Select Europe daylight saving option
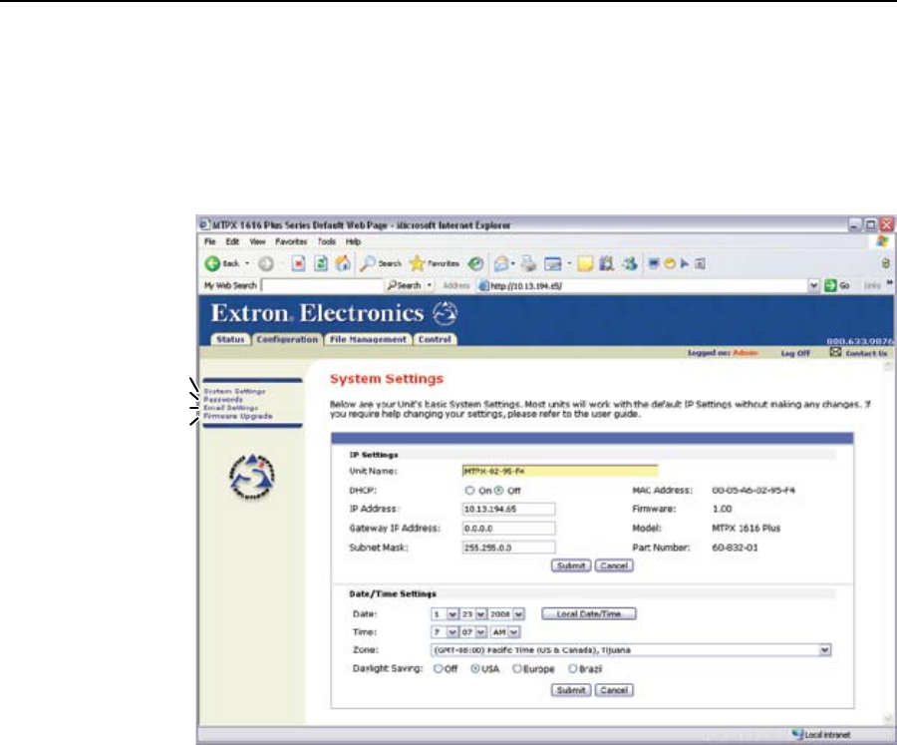 pos(517,668)
